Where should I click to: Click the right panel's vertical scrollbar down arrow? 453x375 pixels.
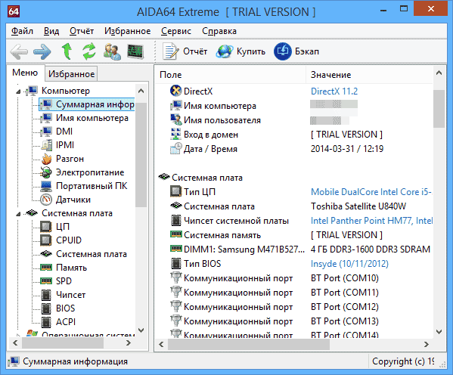tap(439, 332)
